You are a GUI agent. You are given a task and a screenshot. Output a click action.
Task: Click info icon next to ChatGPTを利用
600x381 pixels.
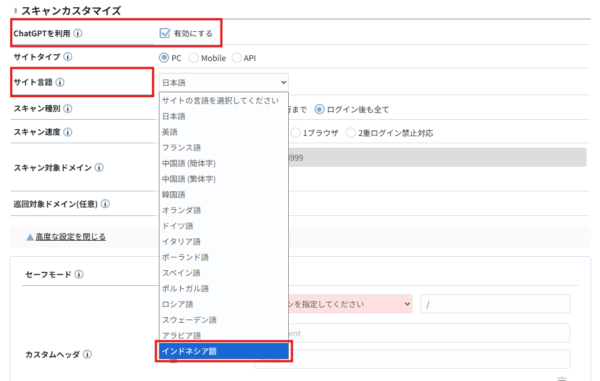[x=78, y=33]
